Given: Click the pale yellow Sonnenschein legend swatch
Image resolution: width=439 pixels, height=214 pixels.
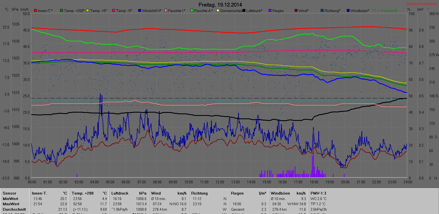Looking at the screenshot, I should [x=218, y=11].
